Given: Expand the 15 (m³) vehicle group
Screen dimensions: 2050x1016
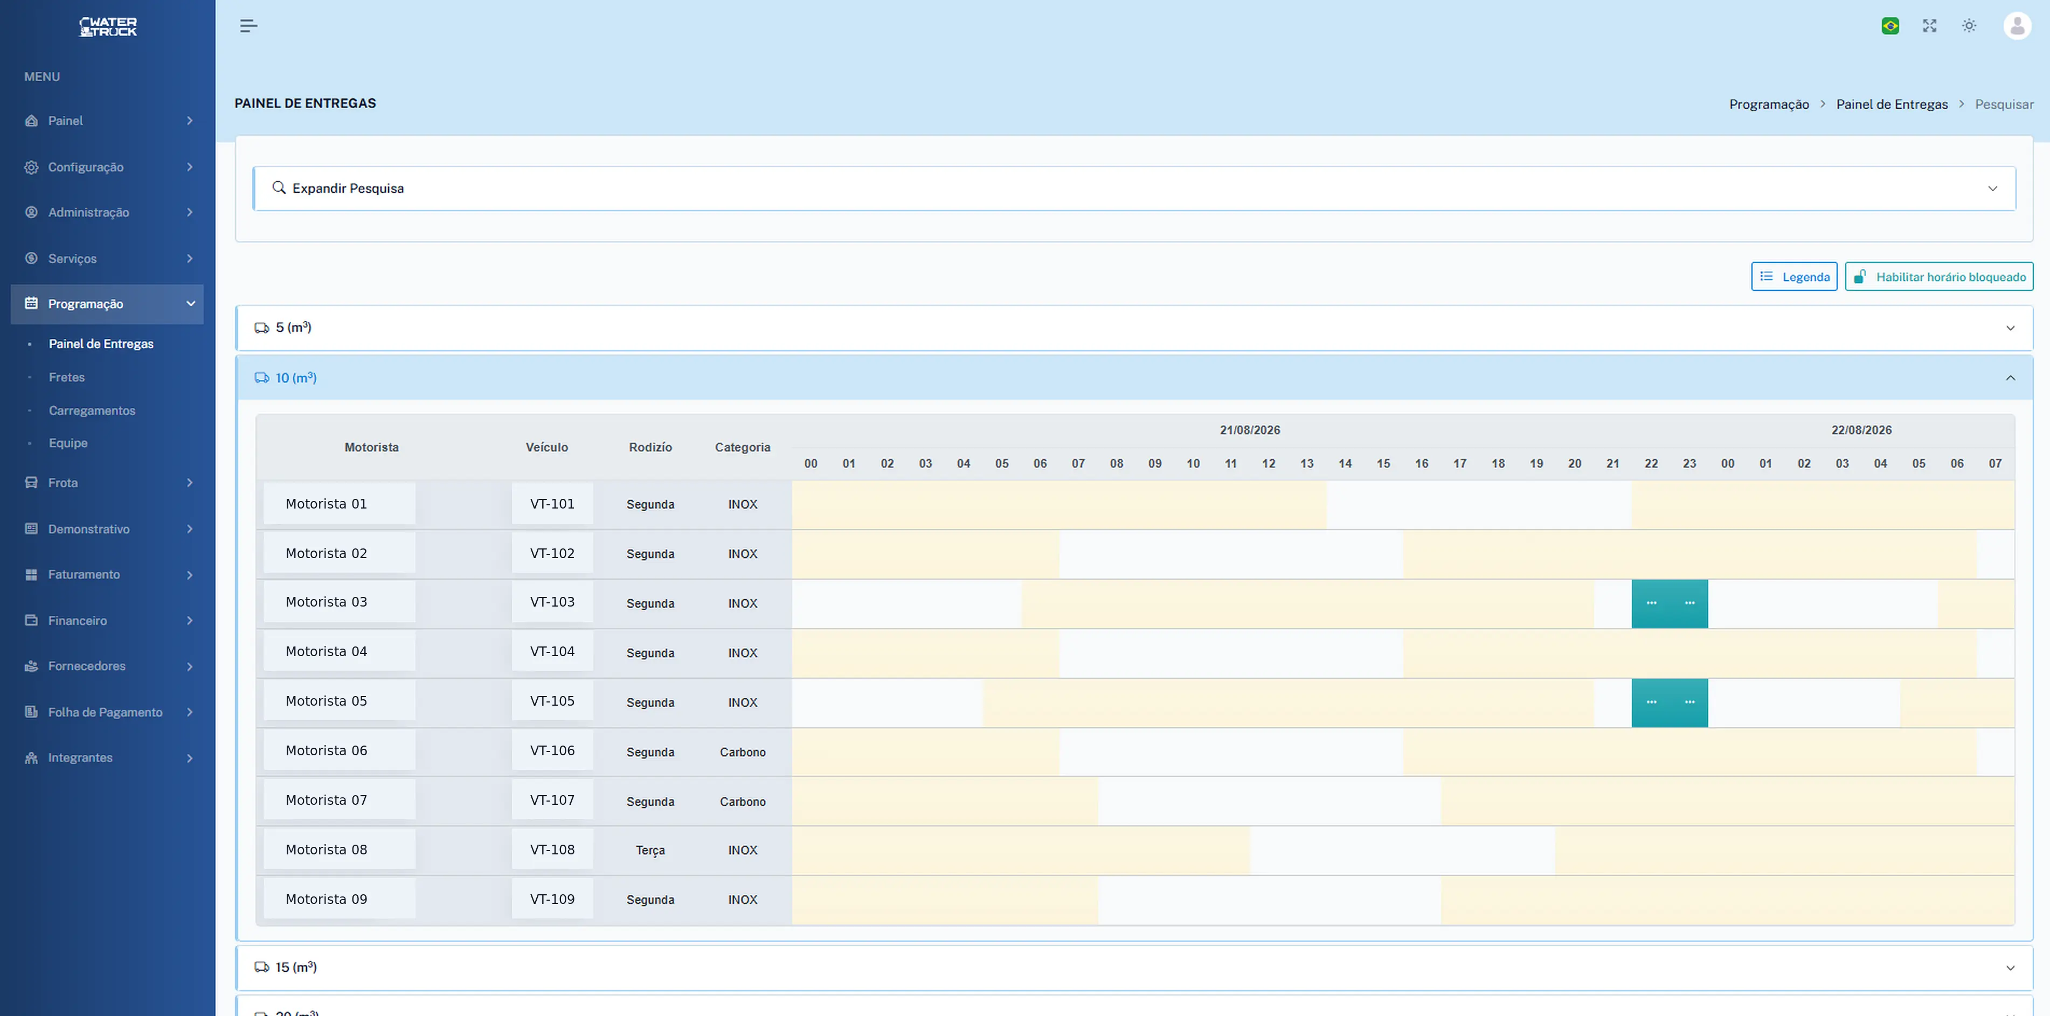Looking at the screenshot, I should pyautogui.click(x=1134, y=968).
